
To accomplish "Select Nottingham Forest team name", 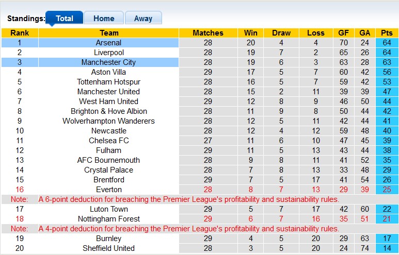I will click(x=109, y=219).
